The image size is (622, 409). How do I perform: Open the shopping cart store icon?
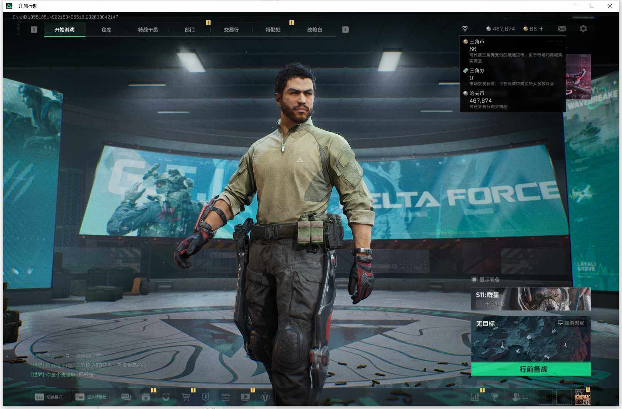186,397
